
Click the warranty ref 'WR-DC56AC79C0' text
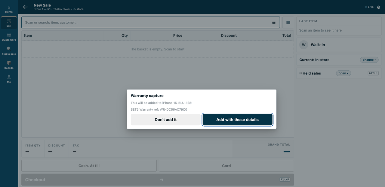coord(173,109)
